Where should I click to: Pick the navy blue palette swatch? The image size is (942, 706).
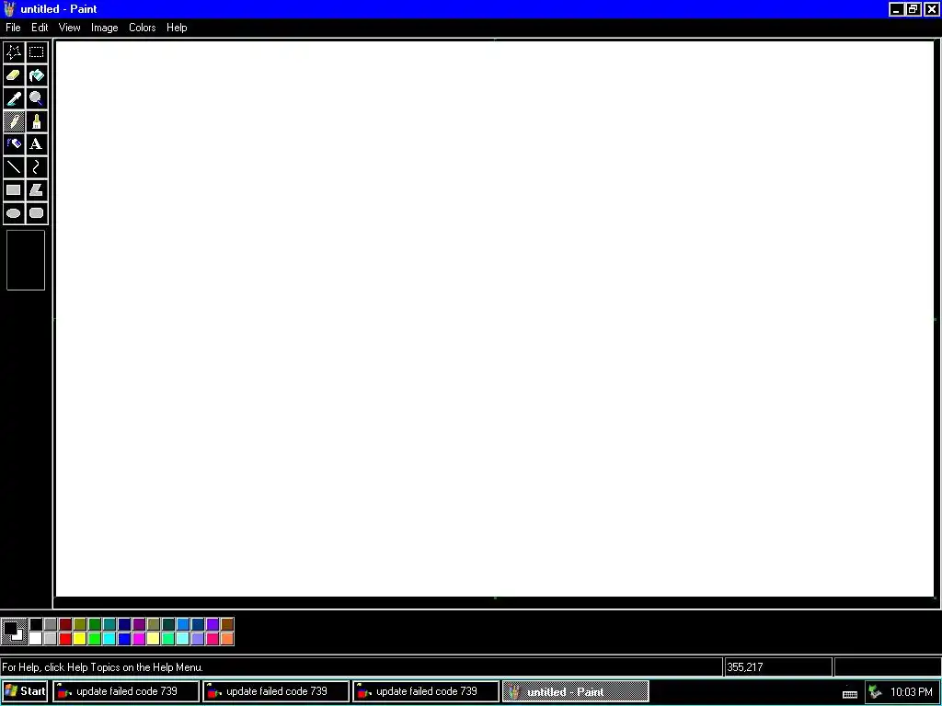(x=124, y=624)
